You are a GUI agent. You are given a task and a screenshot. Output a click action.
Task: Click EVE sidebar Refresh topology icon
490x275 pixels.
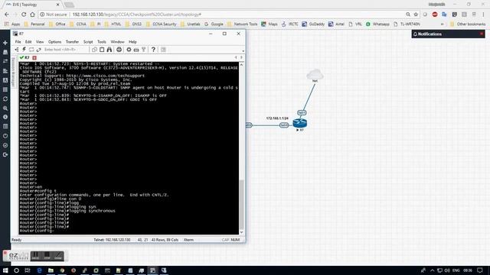pos(5,99)
